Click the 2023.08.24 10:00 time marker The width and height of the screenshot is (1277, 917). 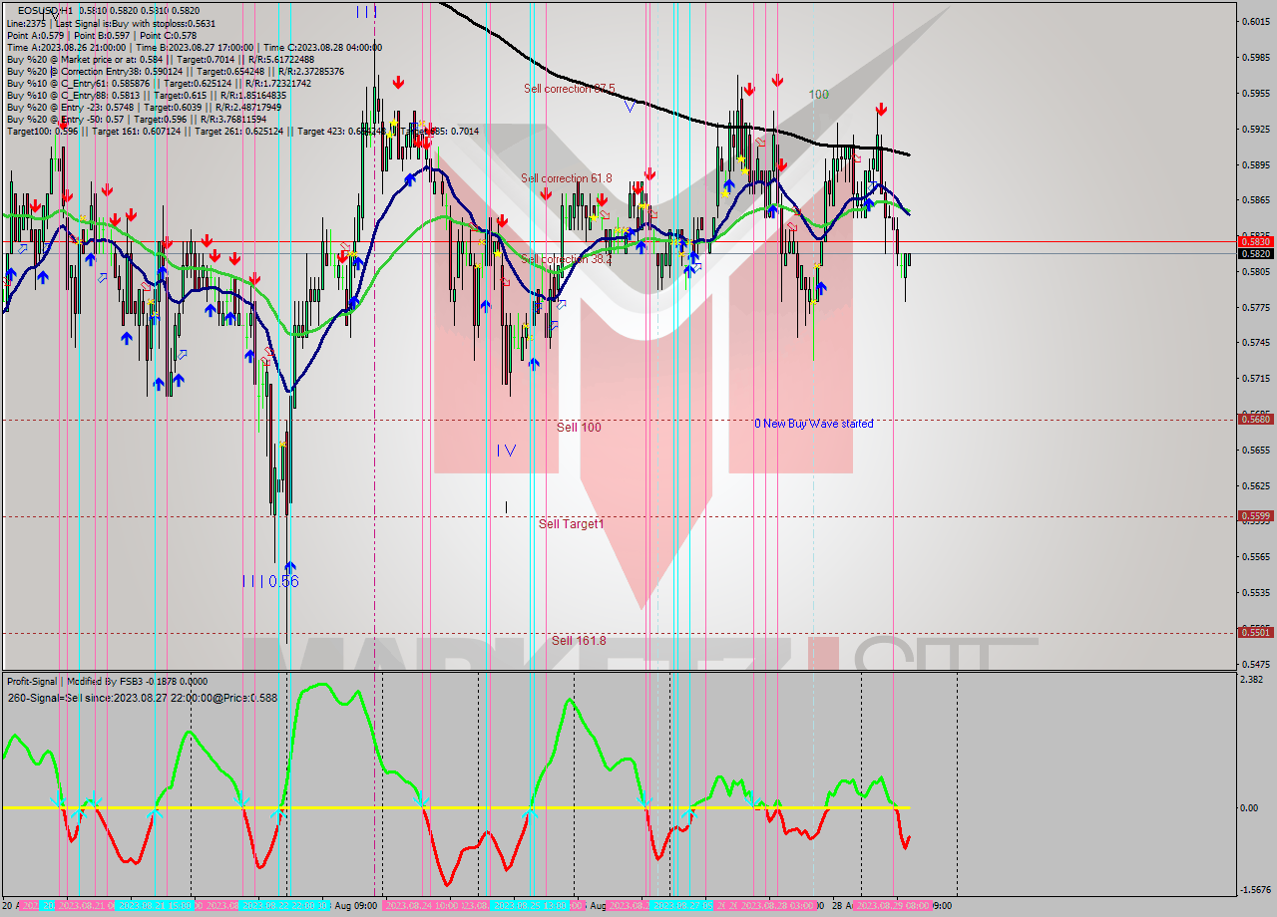click(x=420, y=906)
